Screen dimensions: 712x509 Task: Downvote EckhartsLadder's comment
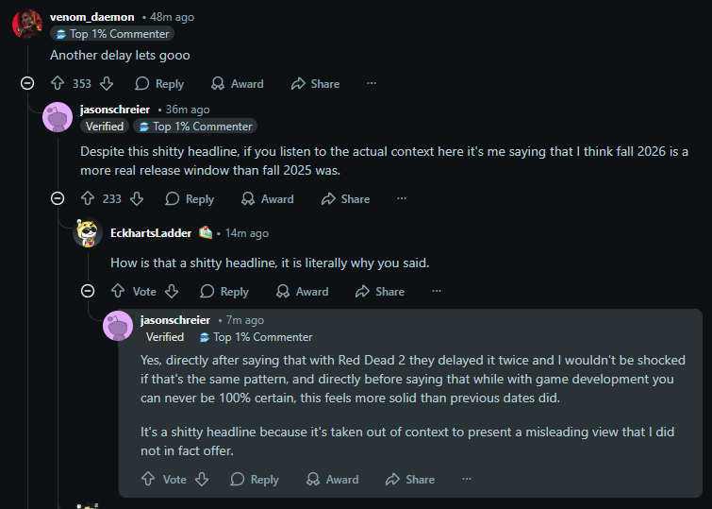[172, 292]
